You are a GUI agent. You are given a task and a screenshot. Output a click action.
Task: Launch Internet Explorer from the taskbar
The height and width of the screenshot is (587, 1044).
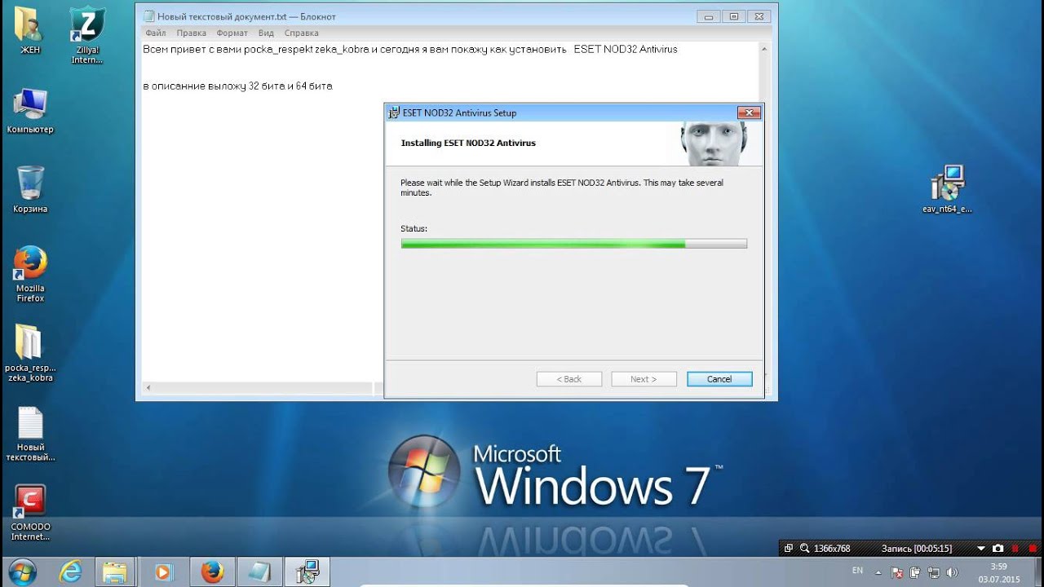point(71,572)
